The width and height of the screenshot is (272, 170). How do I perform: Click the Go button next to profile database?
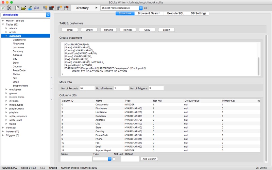(146, 8)
